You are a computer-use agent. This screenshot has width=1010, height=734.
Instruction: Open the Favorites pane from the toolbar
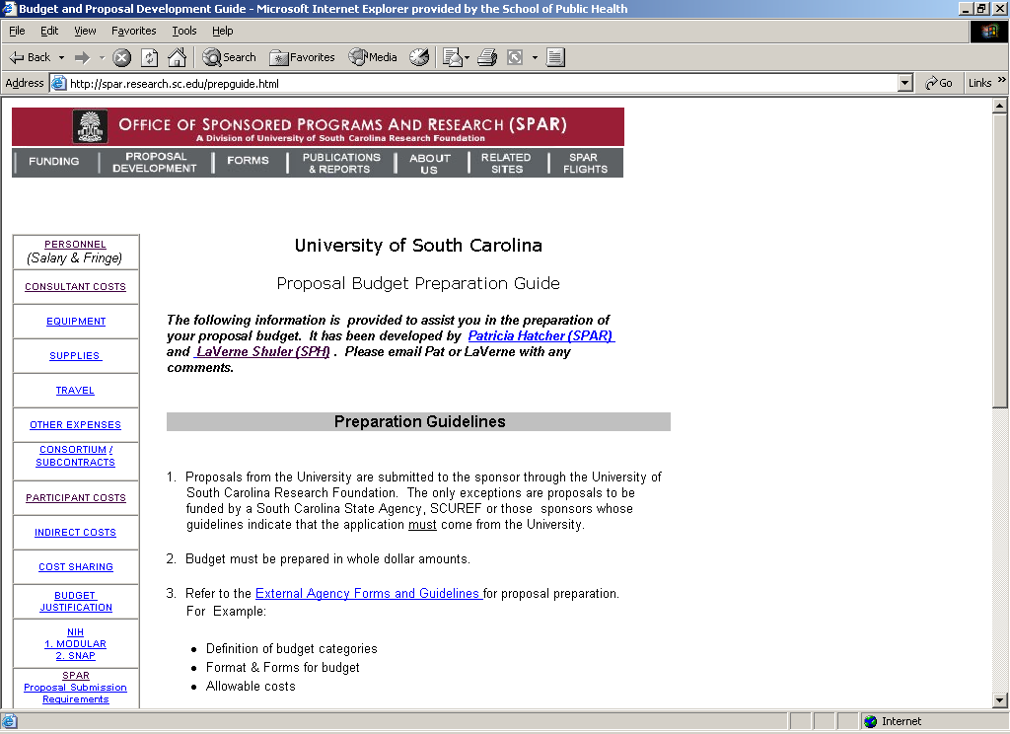(x=302, y=57)
